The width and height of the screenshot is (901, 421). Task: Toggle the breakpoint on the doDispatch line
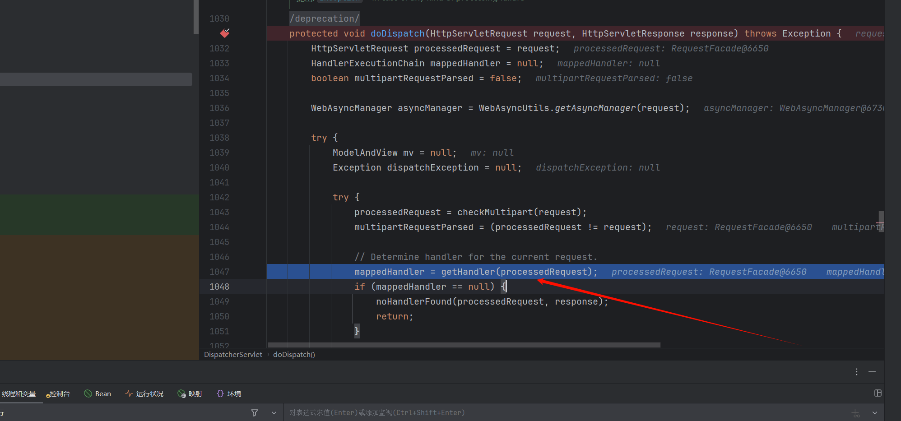coord(224,33)
